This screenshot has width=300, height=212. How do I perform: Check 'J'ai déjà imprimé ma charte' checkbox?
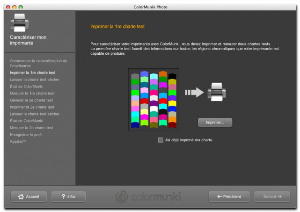[161, 140]
